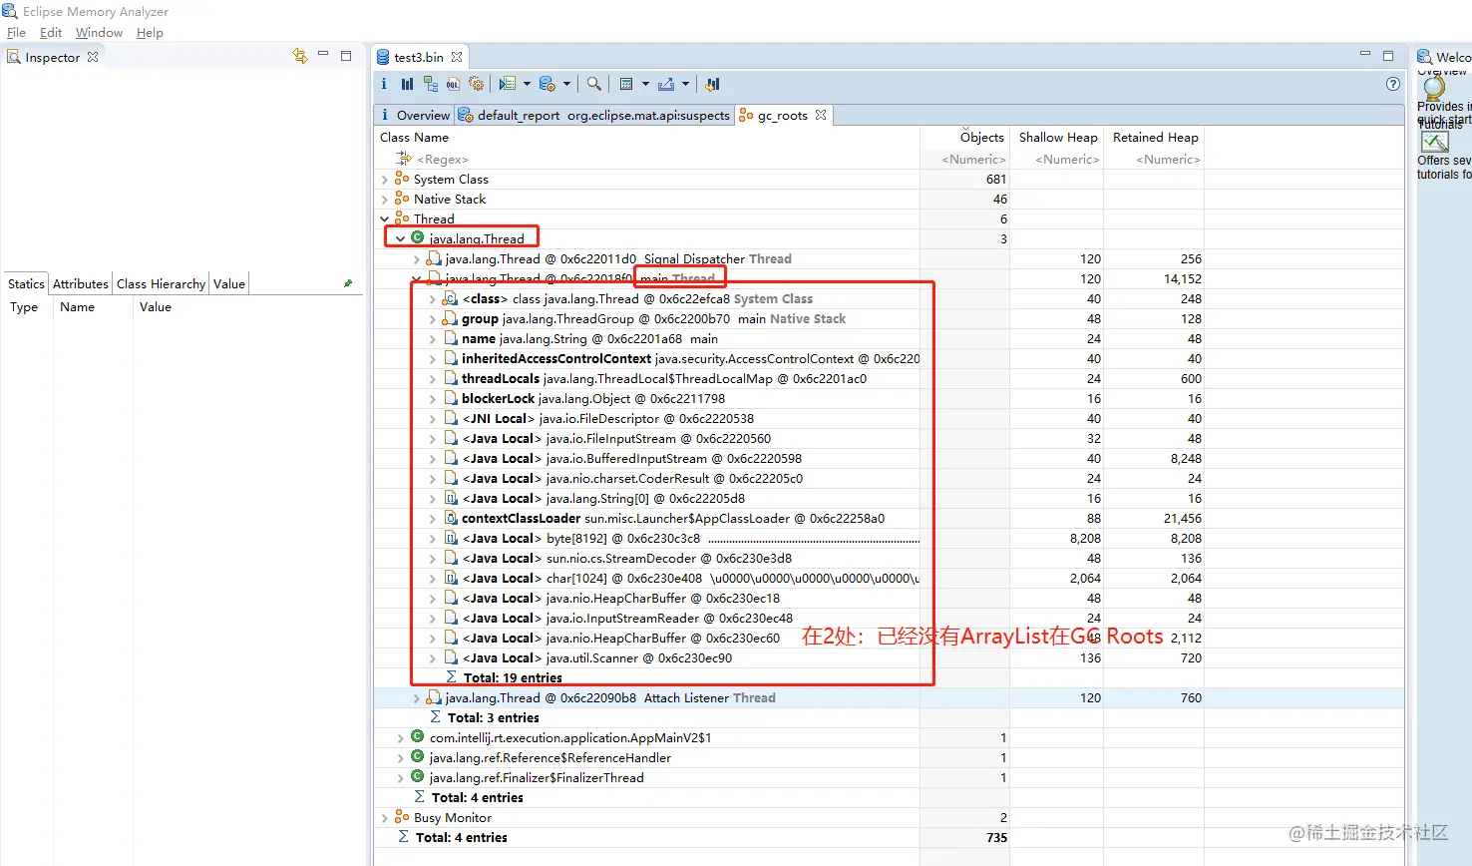Open the calculator dropdown arrow

[x=645, y=84]
